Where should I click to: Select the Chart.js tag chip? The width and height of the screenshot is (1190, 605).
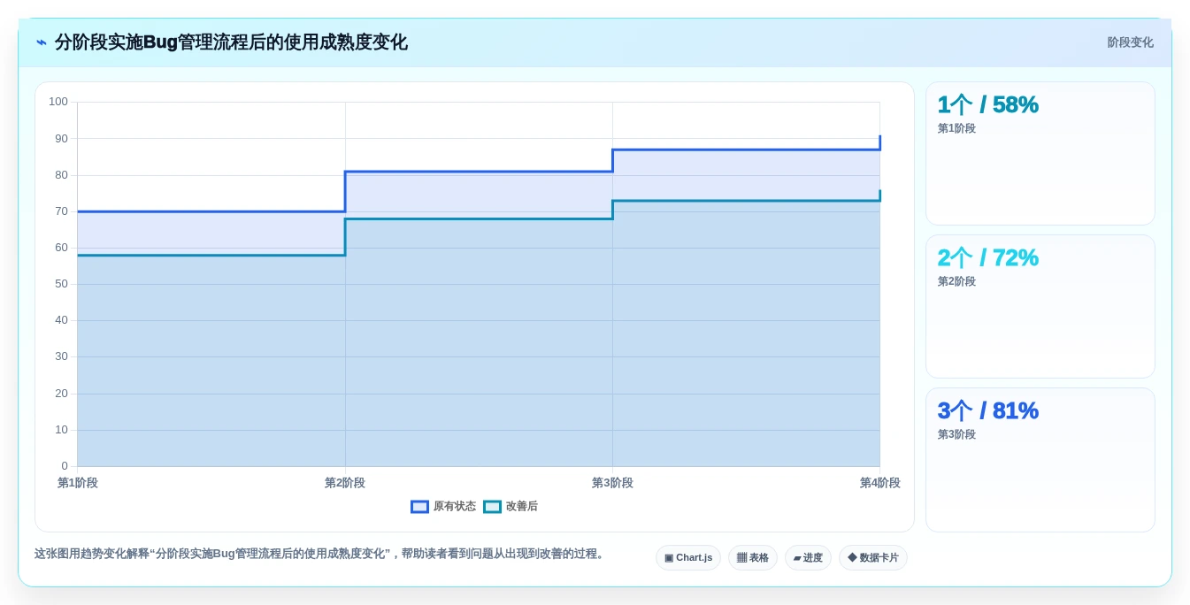coord(688,558)
